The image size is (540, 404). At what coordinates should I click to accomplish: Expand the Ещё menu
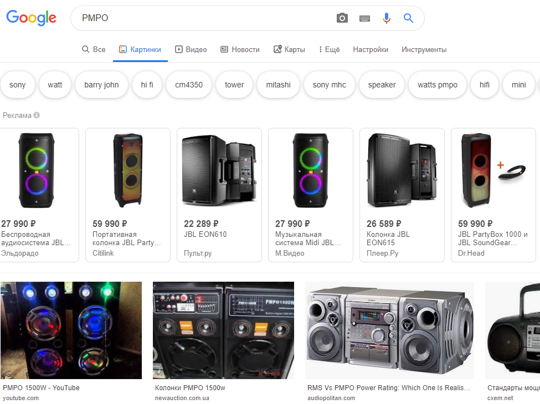point(329,50)
